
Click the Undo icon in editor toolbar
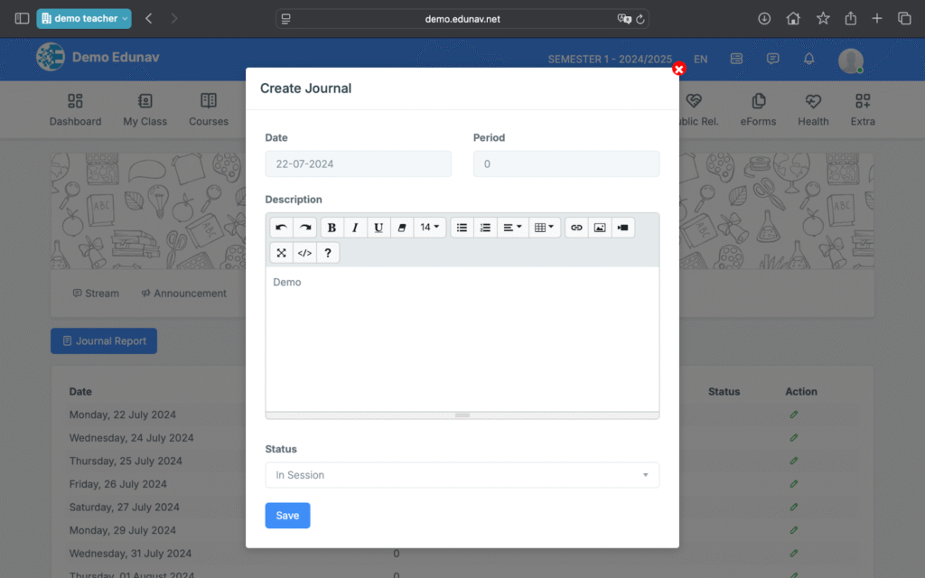point(282,228)
